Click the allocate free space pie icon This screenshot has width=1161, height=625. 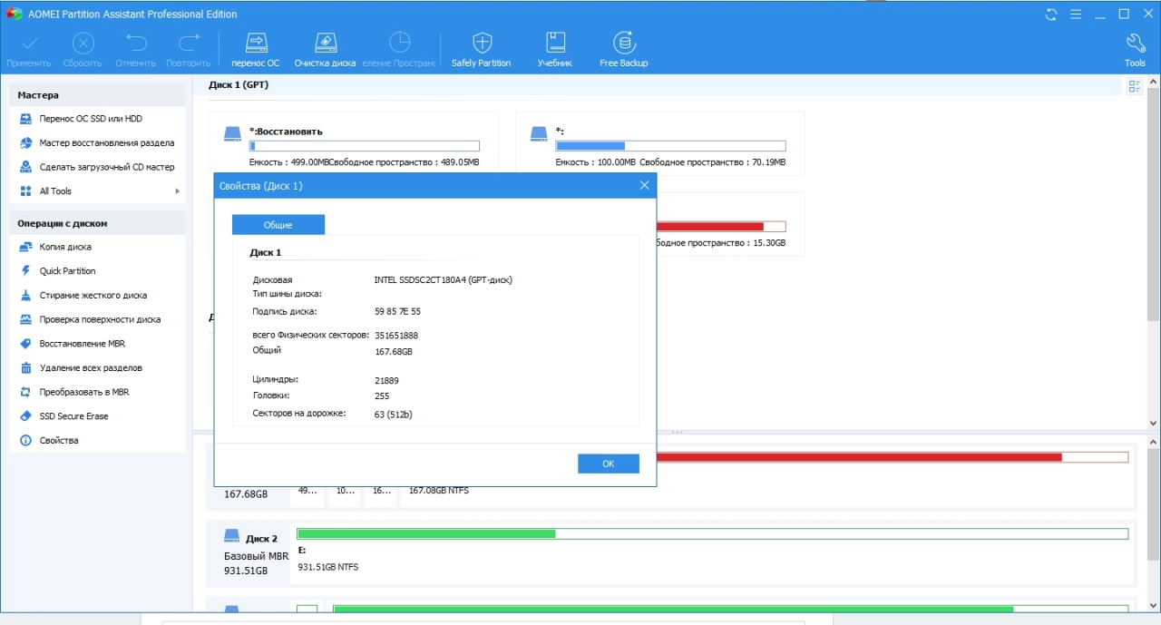[399, 43]
